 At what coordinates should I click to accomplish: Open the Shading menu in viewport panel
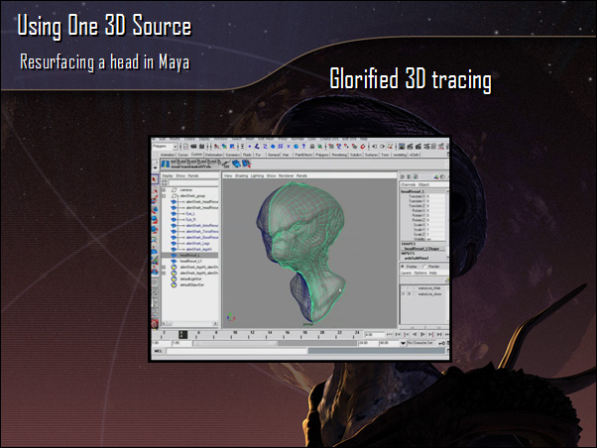coord(241,175)
